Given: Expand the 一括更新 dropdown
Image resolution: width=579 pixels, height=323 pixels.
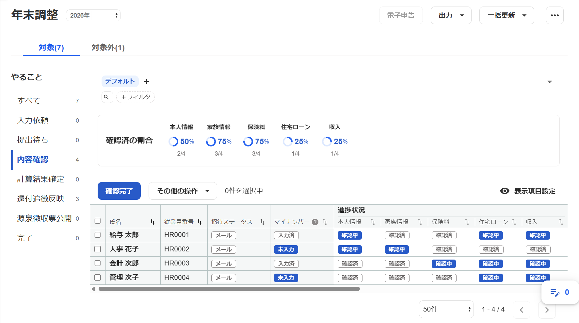Looking at the screenshot, I should coord(507,15).
